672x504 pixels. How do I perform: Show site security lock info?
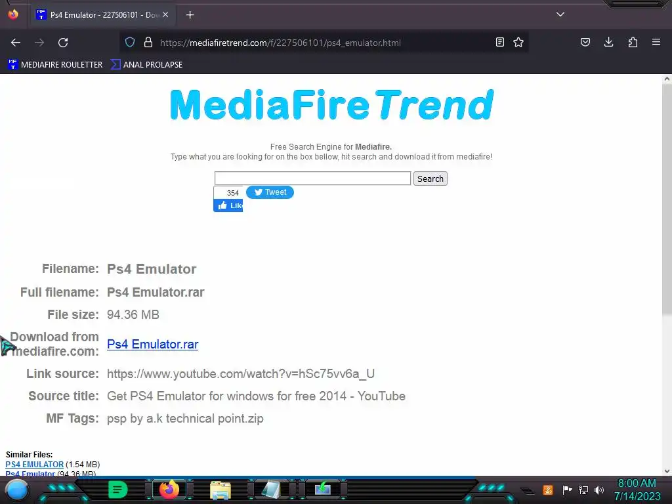tap(148, 42)
